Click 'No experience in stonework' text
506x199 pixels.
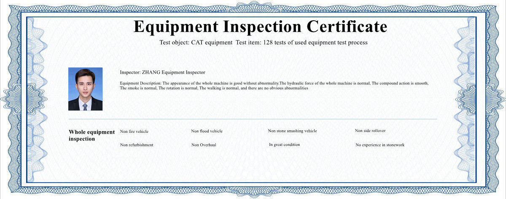tap(380, 145)
